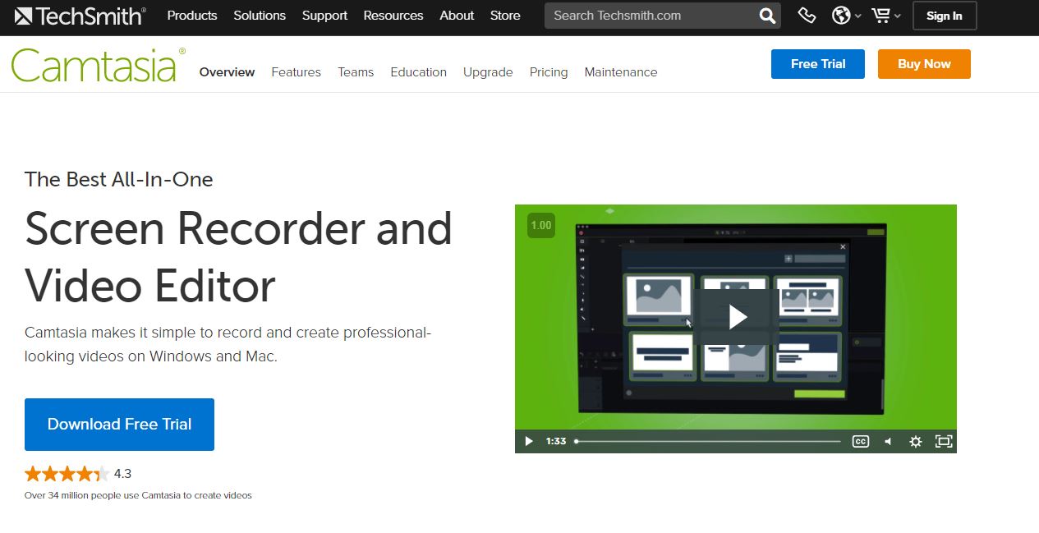Viewport: 1039px width, 533px height.
Task: Click the blue Free Trial button
Action: coord(818,64)
